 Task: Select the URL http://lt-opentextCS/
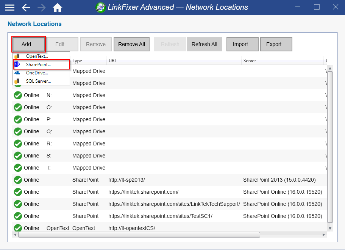point(131,228)
